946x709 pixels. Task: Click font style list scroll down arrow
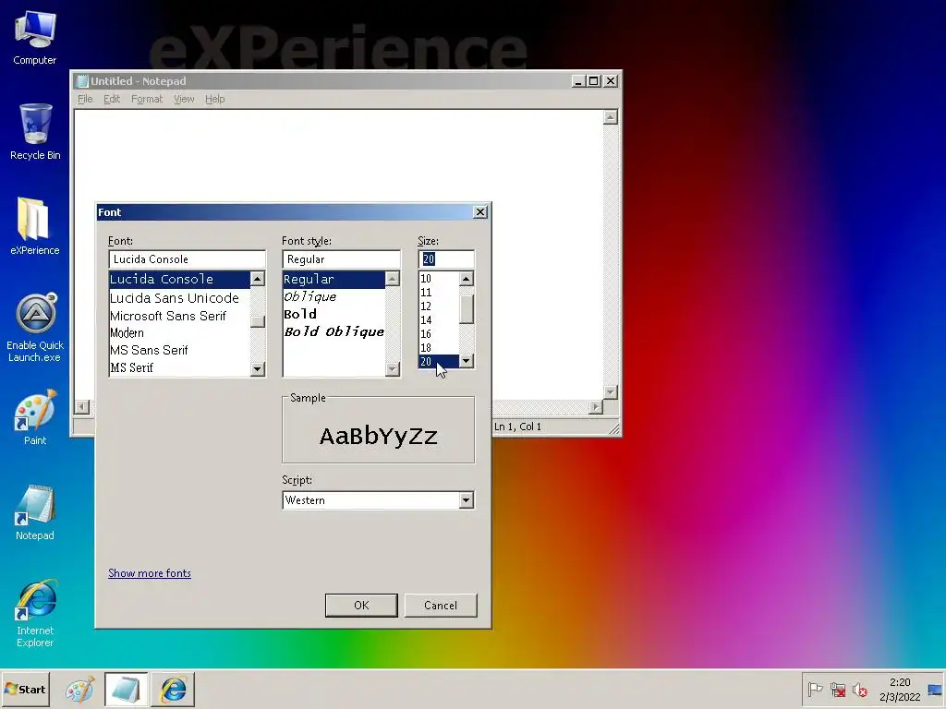pos(392,368)
